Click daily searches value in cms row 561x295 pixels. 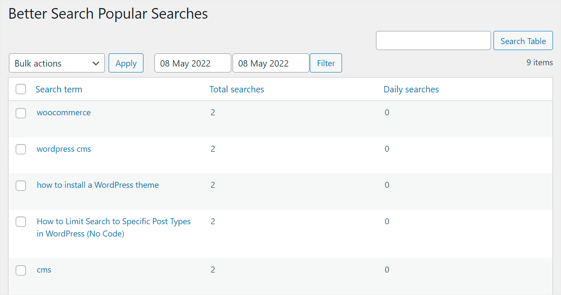coord(387,270)
